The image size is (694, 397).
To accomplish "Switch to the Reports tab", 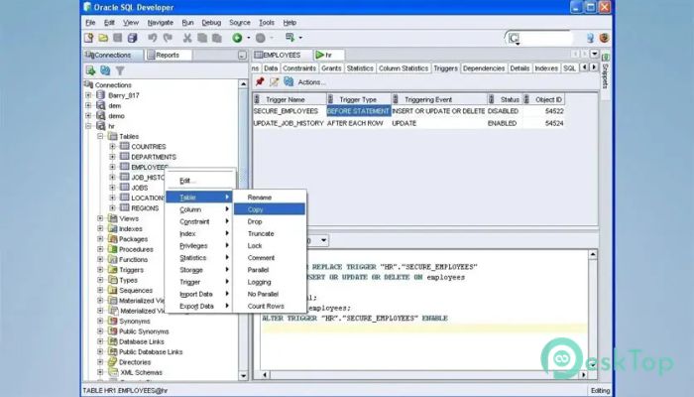I will pyautogui.click(x=168, y=55).
